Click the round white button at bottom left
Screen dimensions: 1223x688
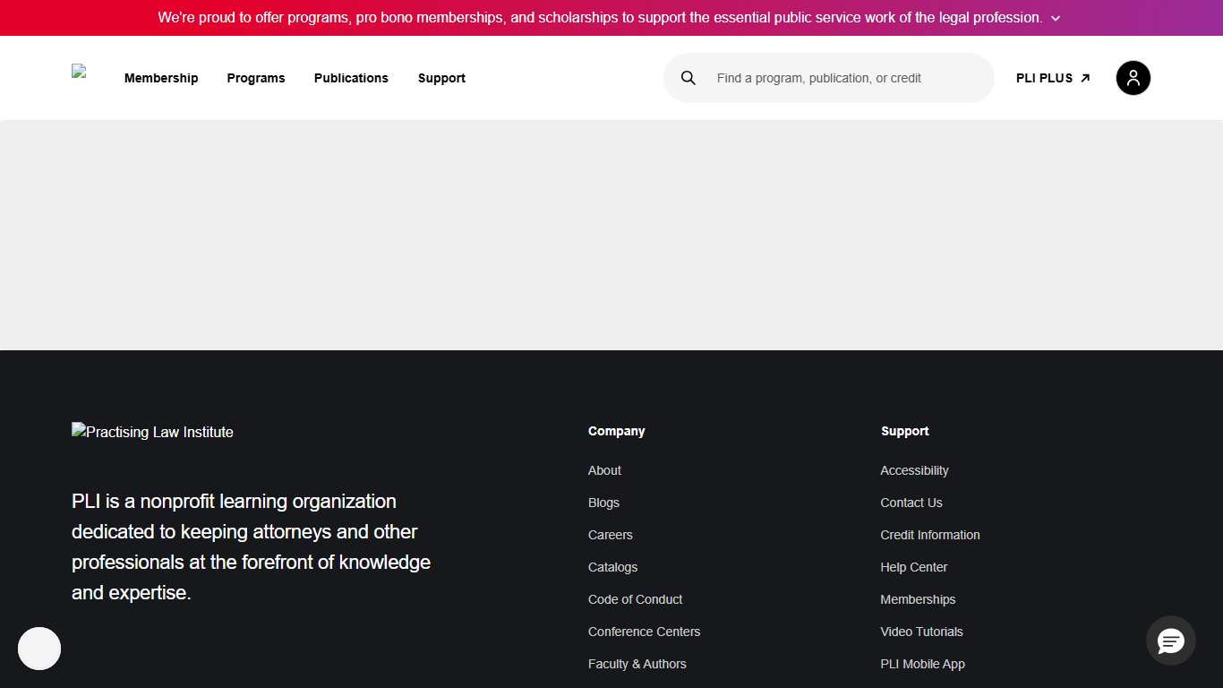coord(39,649)
